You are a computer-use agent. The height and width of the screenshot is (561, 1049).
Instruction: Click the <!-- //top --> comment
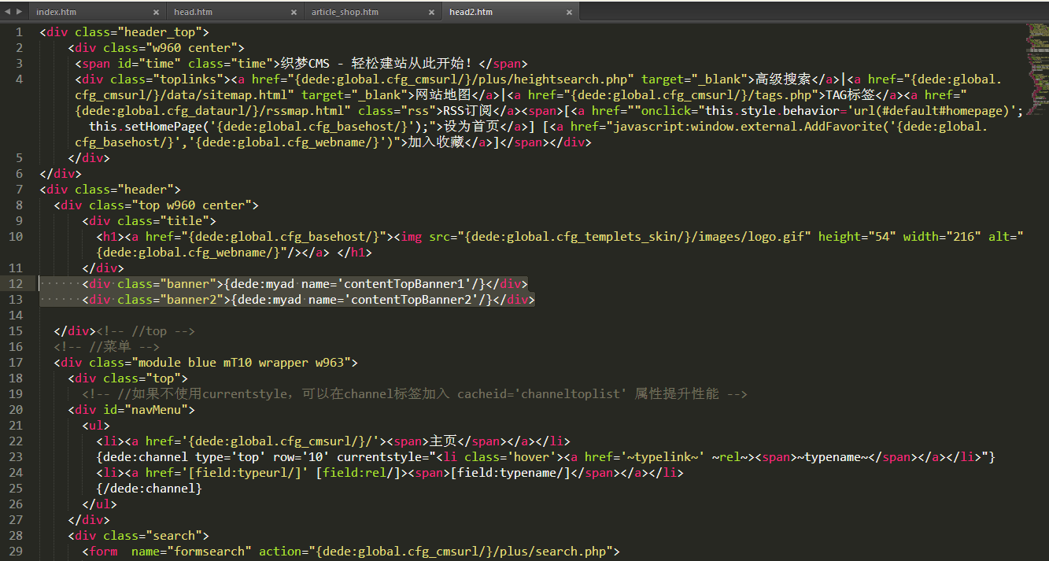(146, 331)
